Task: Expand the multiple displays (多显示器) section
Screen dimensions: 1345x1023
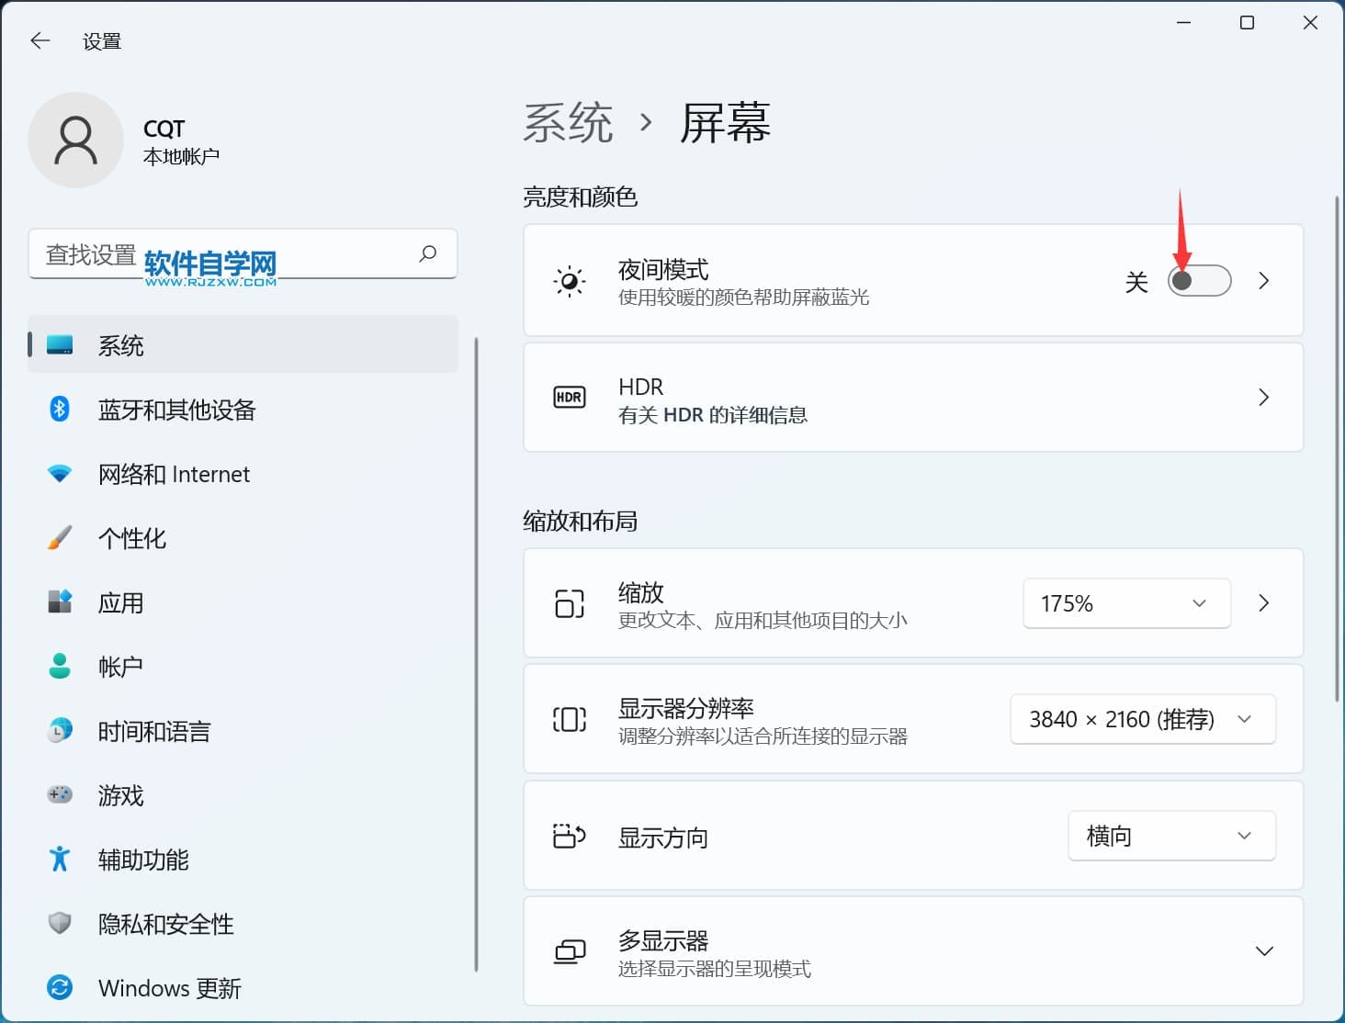Action: [1264, 951]
